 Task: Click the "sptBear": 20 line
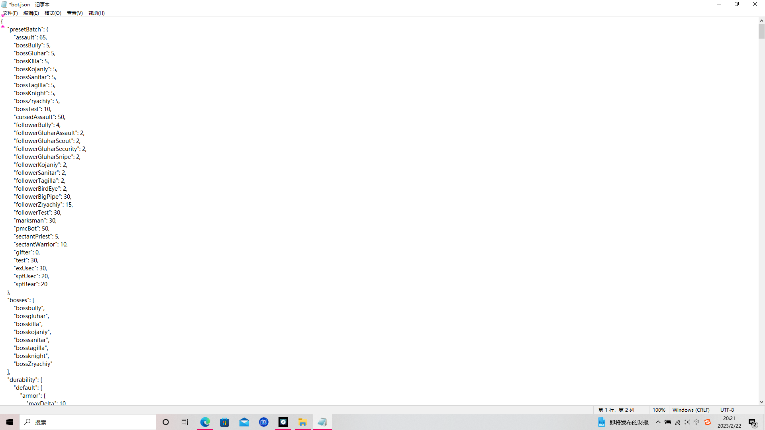(x=31, y=284)
